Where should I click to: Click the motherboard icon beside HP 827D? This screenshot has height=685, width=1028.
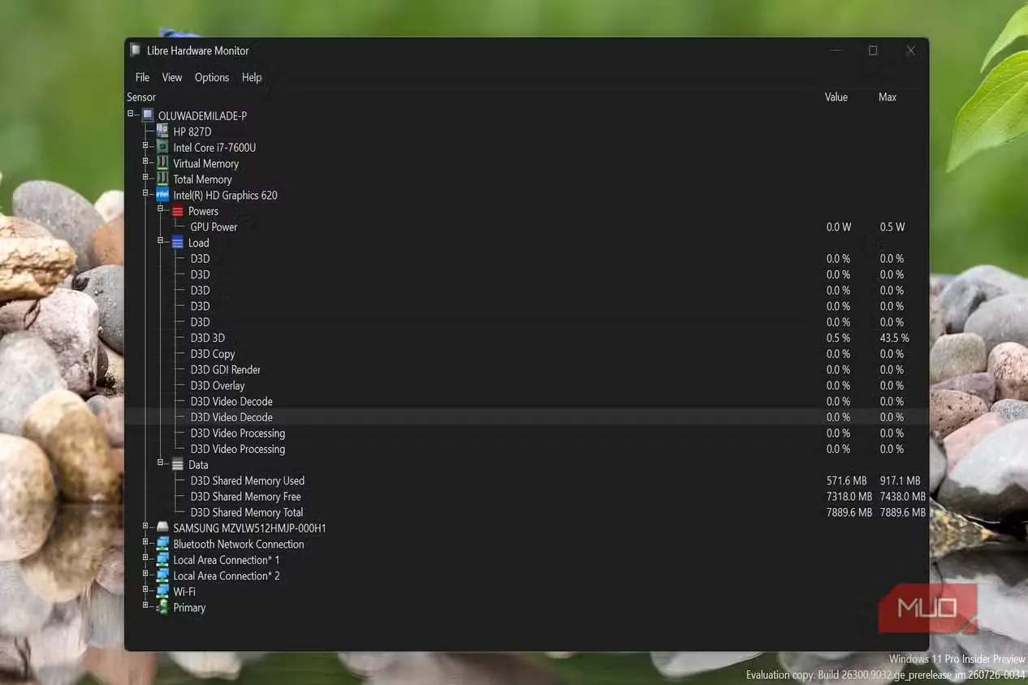[x=162, y=131]
